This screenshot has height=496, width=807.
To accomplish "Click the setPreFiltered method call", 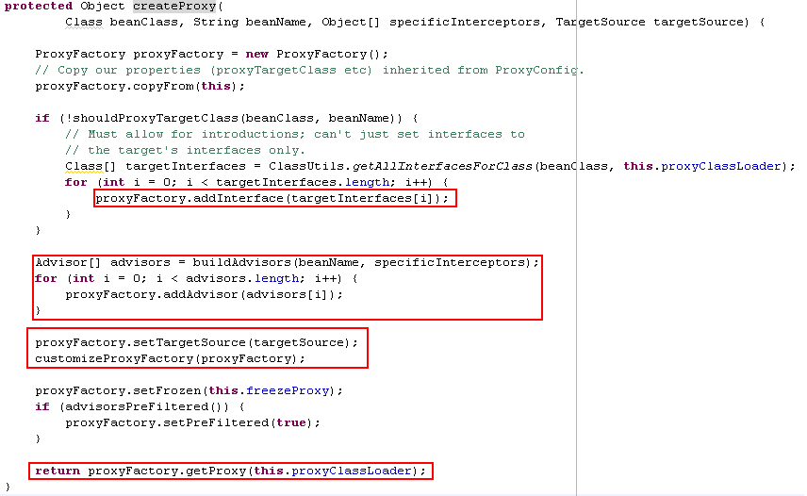I will (x=216, y=422).
